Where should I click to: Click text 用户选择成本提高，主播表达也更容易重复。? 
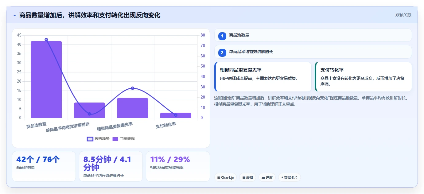click(259, 78)
